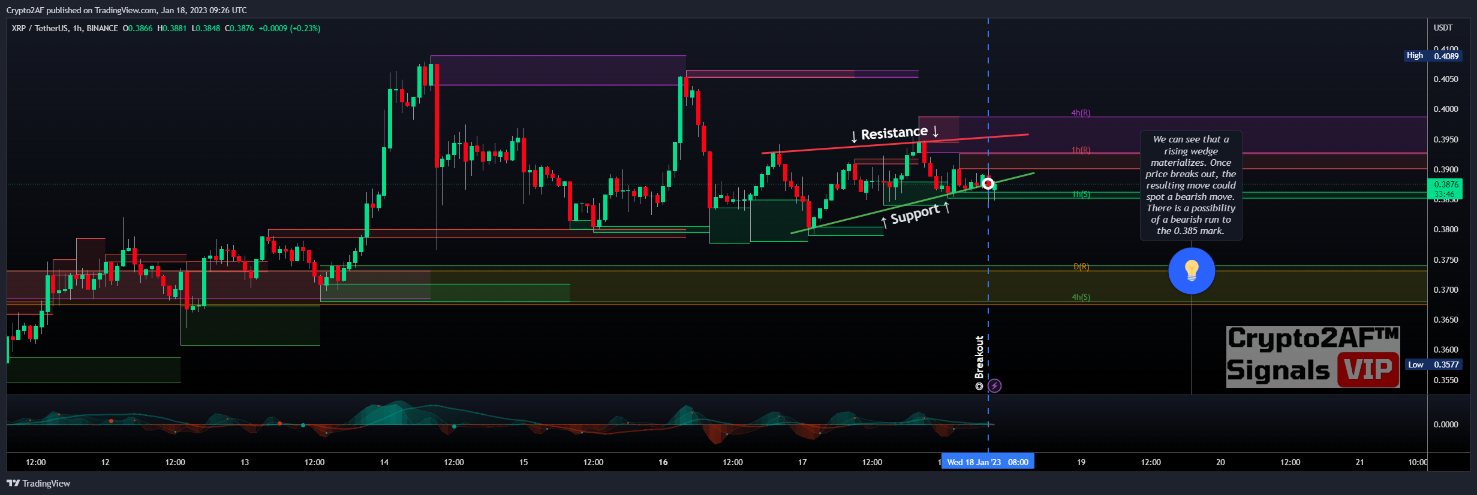Click the 0.3800 price axis level
Screen dimensions: 1477x495
[1446, 229]
